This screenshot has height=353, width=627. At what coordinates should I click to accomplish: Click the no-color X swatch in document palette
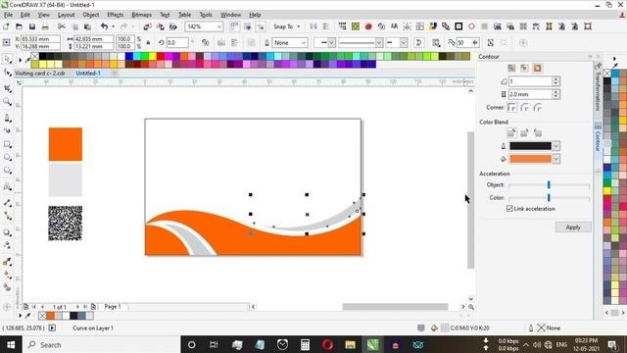[42, 316]
